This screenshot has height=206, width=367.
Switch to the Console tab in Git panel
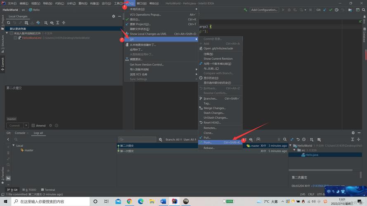coord(20,133)
